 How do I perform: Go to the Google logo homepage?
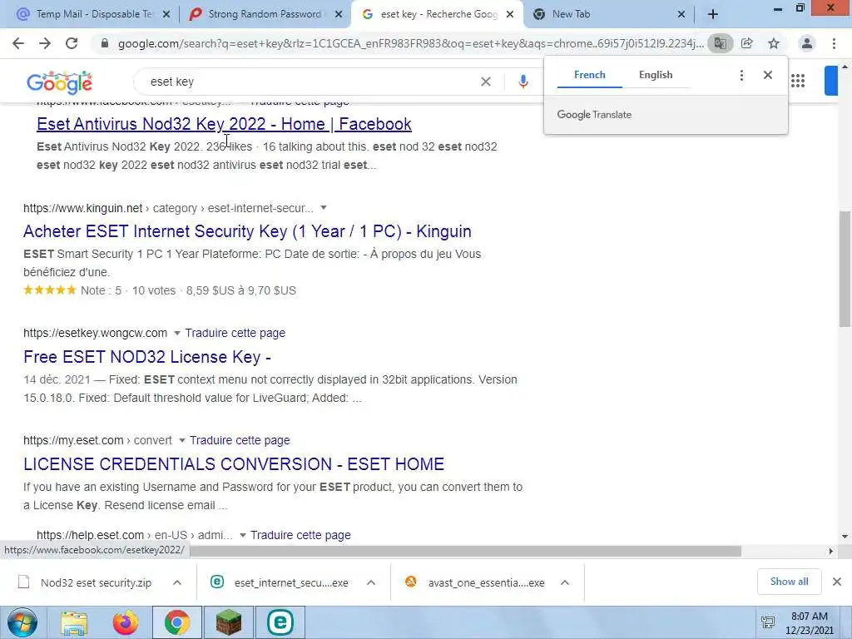tap(59, 82)
